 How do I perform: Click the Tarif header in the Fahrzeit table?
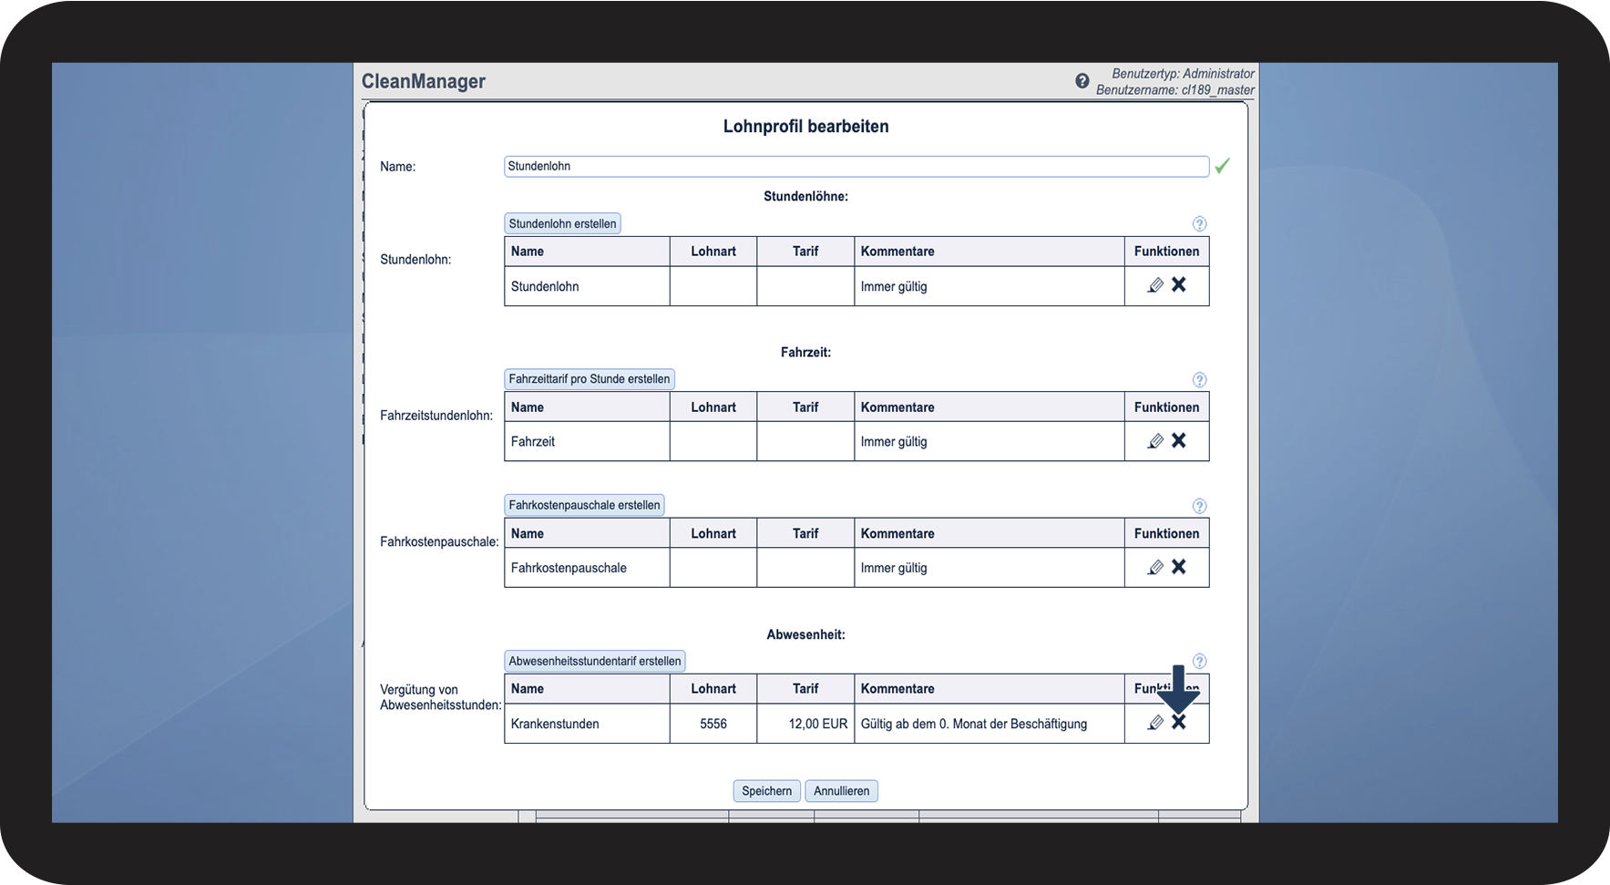click(x=805, y=407)
